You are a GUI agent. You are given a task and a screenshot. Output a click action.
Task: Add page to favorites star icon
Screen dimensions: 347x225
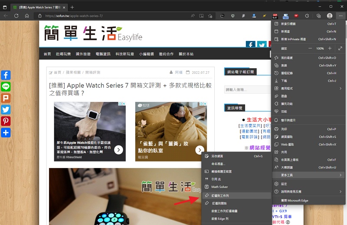pos(210,16)
